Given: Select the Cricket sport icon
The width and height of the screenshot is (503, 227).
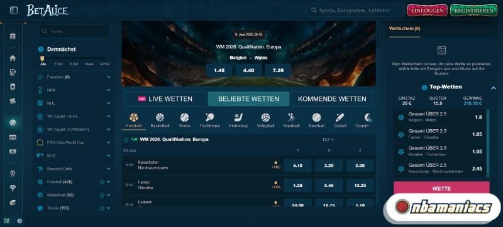Looking at the screenshot, I should [x=340, y=120].
